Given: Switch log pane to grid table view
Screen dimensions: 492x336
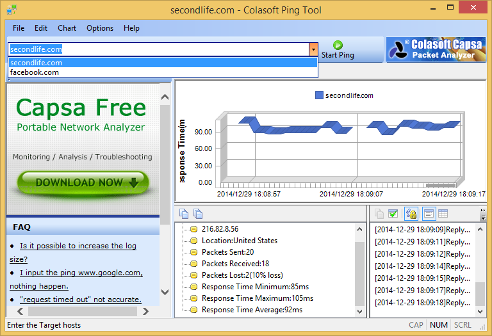Looking at the screenshot, I should (443, 214).
